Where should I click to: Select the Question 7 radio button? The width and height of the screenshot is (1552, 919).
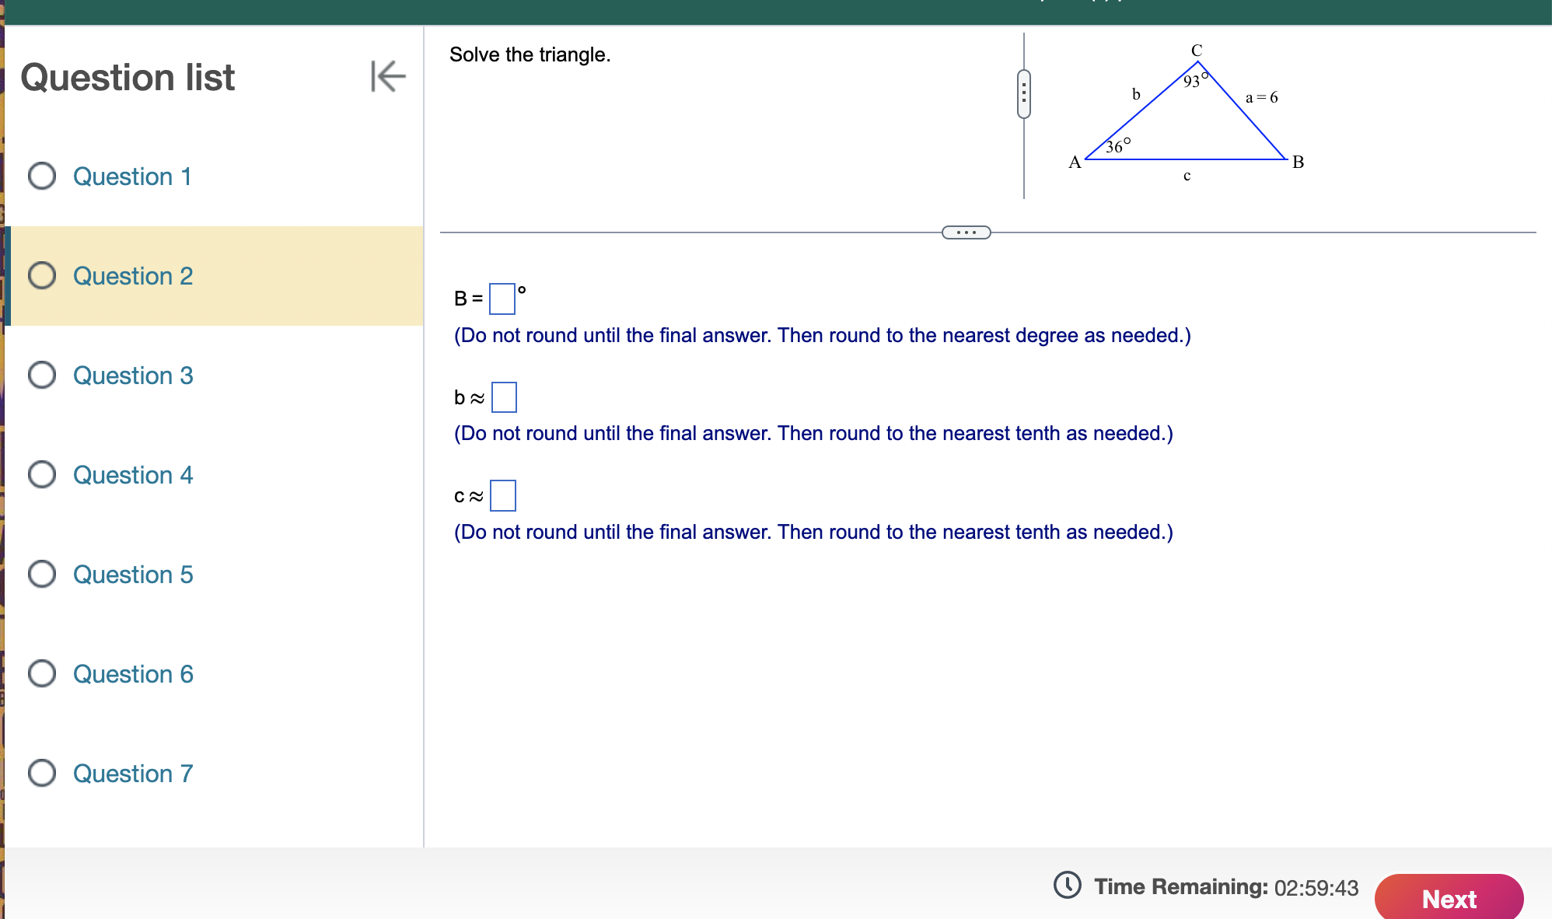(42, 774)
